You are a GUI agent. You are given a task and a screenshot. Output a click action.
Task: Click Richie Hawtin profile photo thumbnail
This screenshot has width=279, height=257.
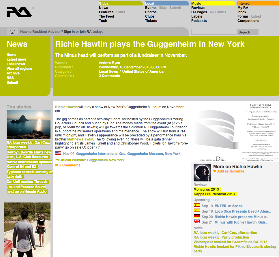(202, 173)
